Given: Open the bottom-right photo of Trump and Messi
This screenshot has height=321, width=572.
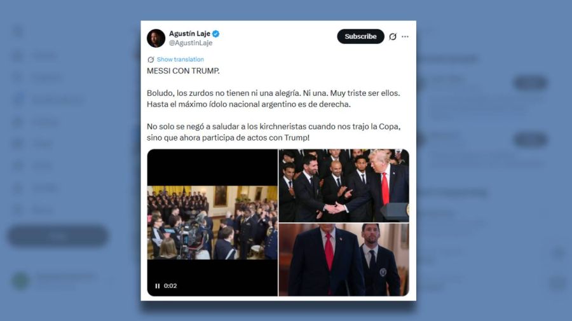Looking at the screenshot, I should coord(344,260).
